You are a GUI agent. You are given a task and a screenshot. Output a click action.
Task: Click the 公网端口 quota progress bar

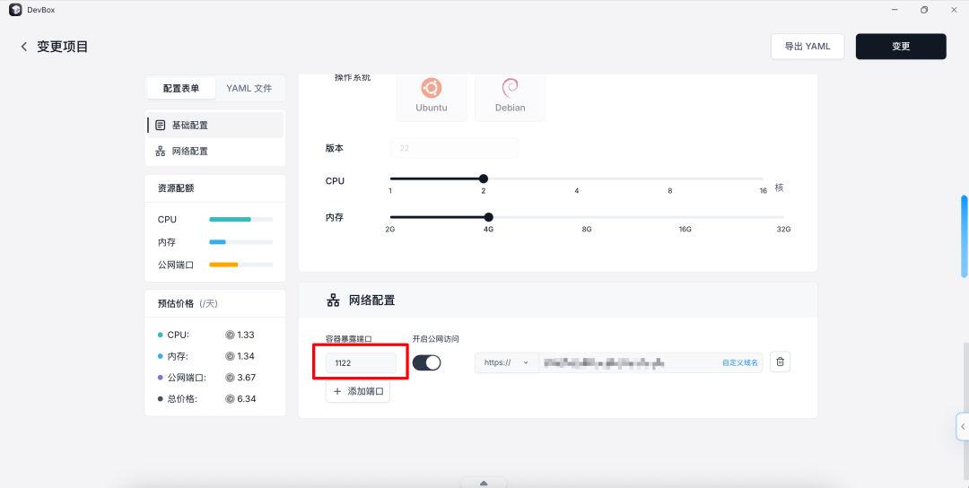point(241,265)
